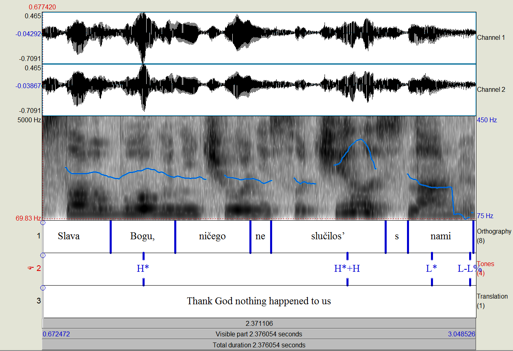Select the 'Slava' interval in Orthography tier
Viewport: 513px width, 351px height.
tap(77, 236)
